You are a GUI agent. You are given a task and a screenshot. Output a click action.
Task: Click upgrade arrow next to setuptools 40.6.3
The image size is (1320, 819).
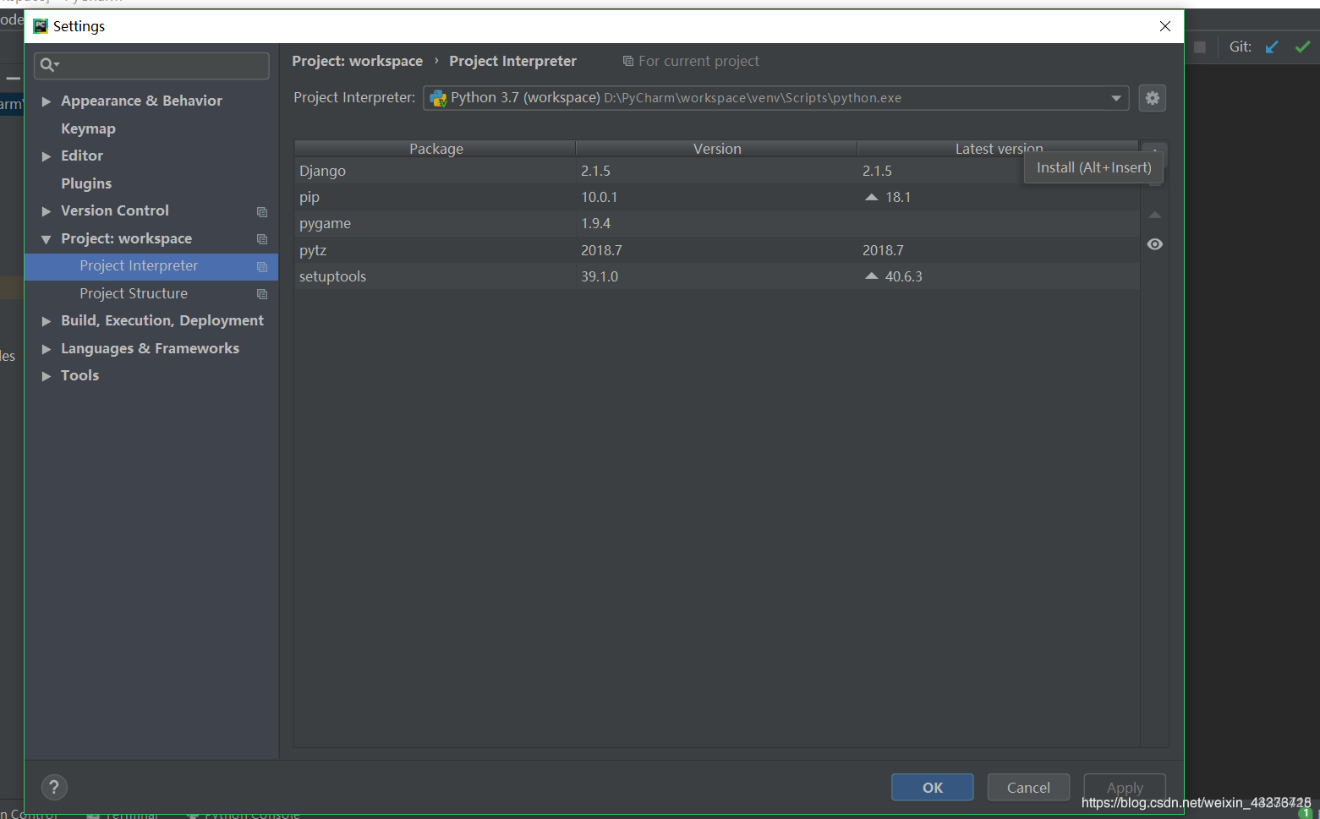click(872, 276)
